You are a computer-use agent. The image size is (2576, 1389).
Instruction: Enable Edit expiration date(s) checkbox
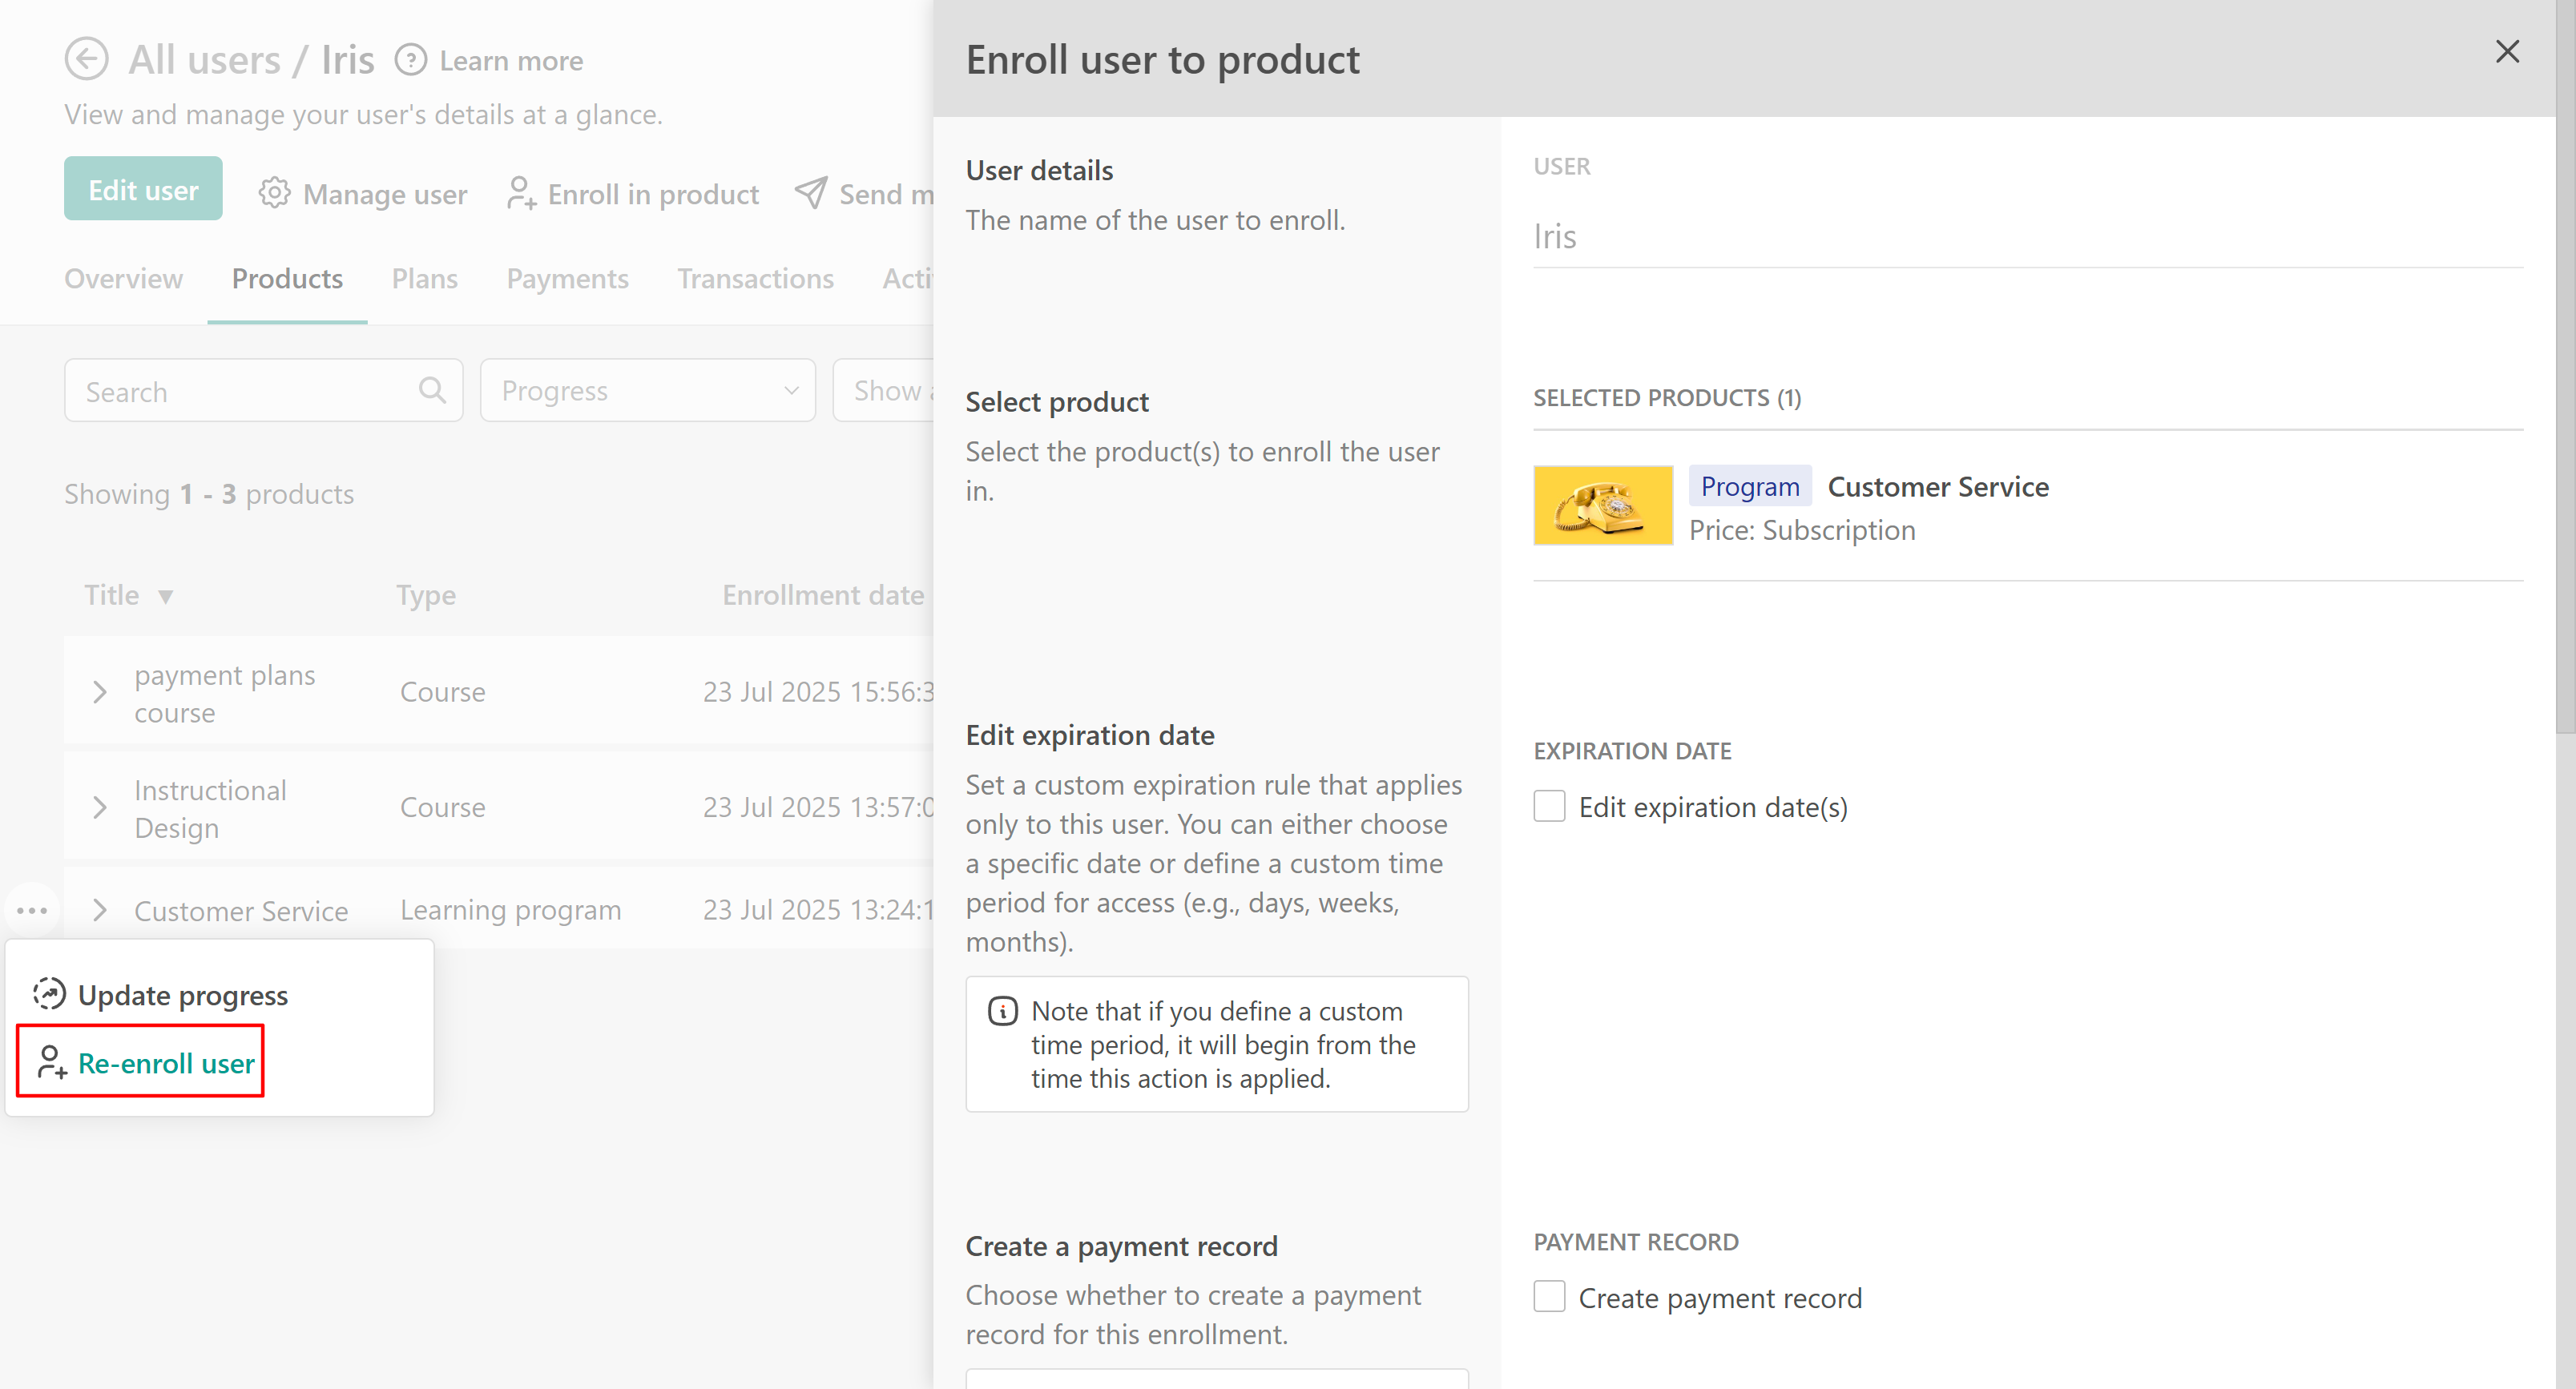1549,806
